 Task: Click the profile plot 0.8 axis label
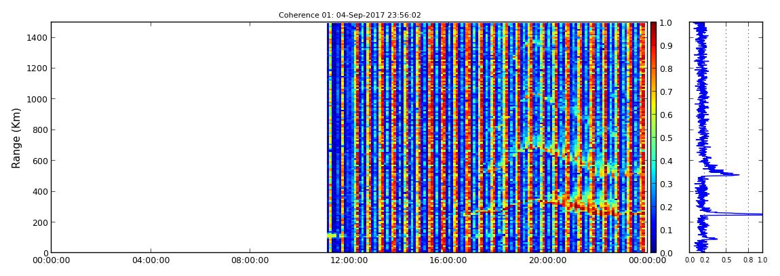(x=749, y=260)
